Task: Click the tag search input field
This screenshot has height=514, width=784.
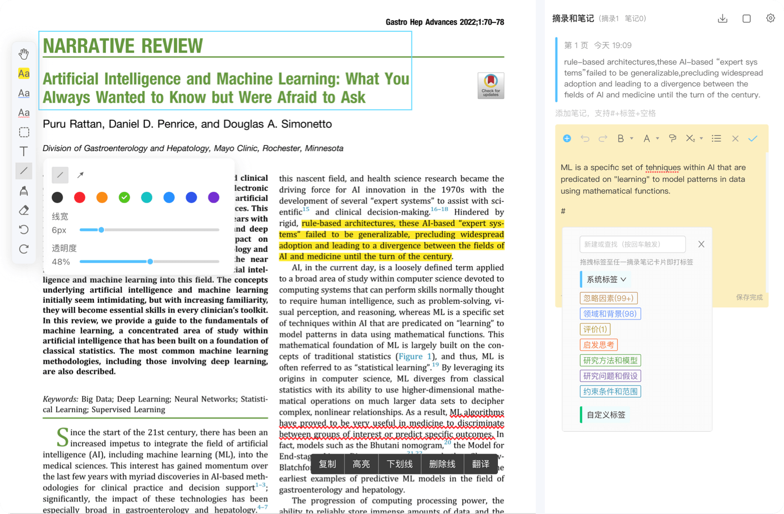Action: [633, 244]
